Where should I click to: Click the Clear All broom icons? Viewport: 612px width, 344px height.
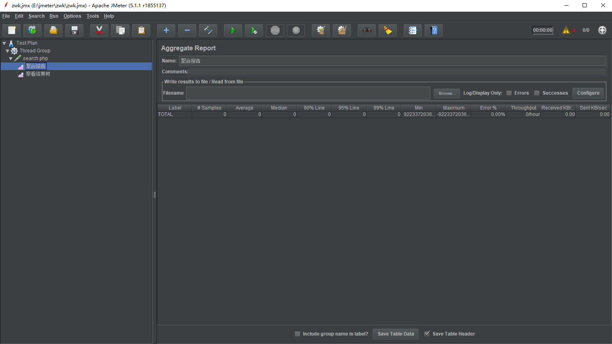[x=342, y=31]
